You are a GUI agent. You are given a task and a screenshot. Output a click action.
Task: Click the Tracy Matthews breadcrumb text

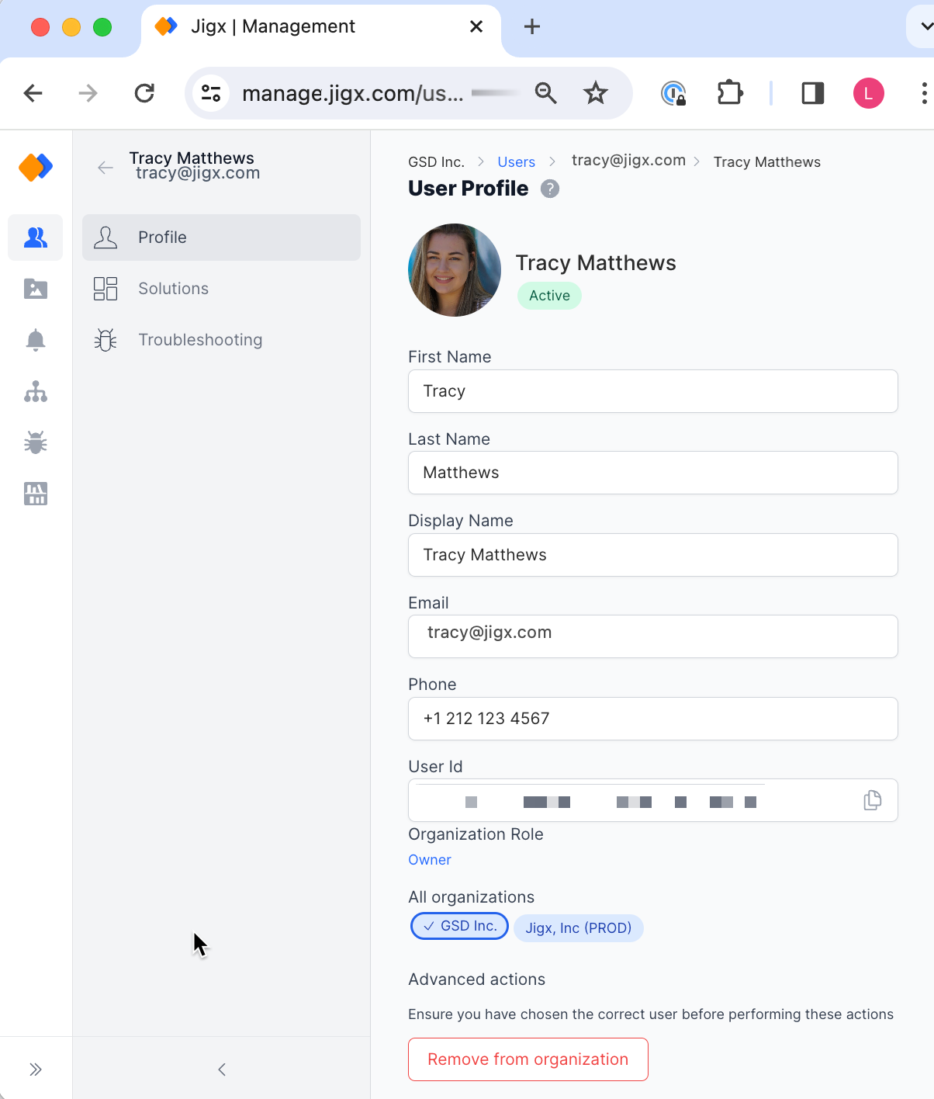point(767,162)
